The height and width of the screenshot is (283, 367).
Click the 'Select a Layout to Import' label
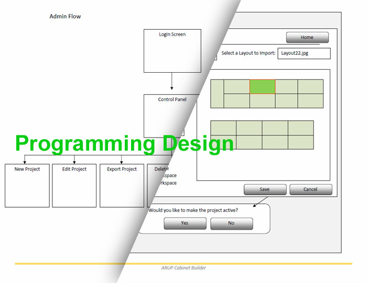248,53
